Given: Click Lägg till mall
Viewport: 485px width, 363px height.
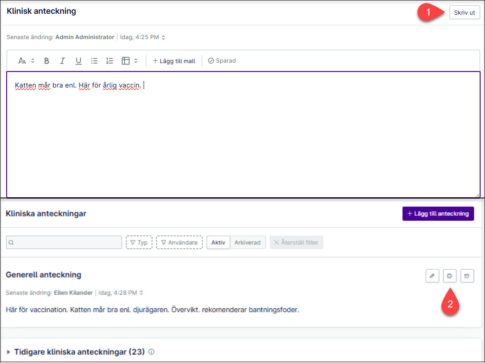Looking at the screenshot, I should [174, 61].
